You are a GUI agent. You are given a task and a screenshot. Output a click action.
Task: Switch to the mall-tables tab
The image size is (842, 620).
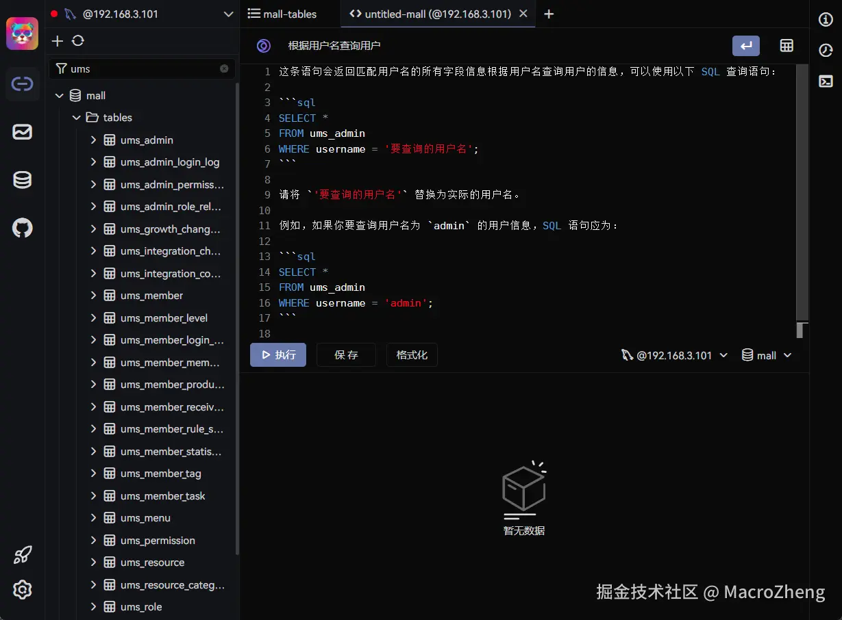[283, 14]
